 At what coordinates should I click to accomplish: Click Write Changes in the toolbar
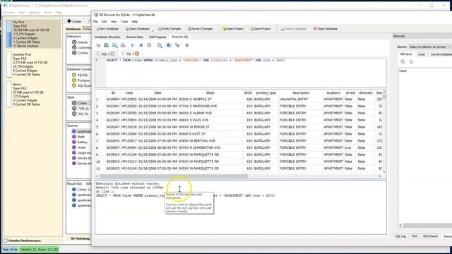point(169,29)
